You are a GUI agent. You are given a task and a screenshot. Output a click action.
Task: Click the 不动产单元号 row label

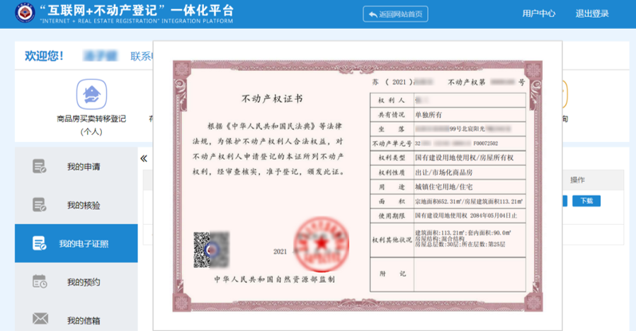[x=392, y=144]
